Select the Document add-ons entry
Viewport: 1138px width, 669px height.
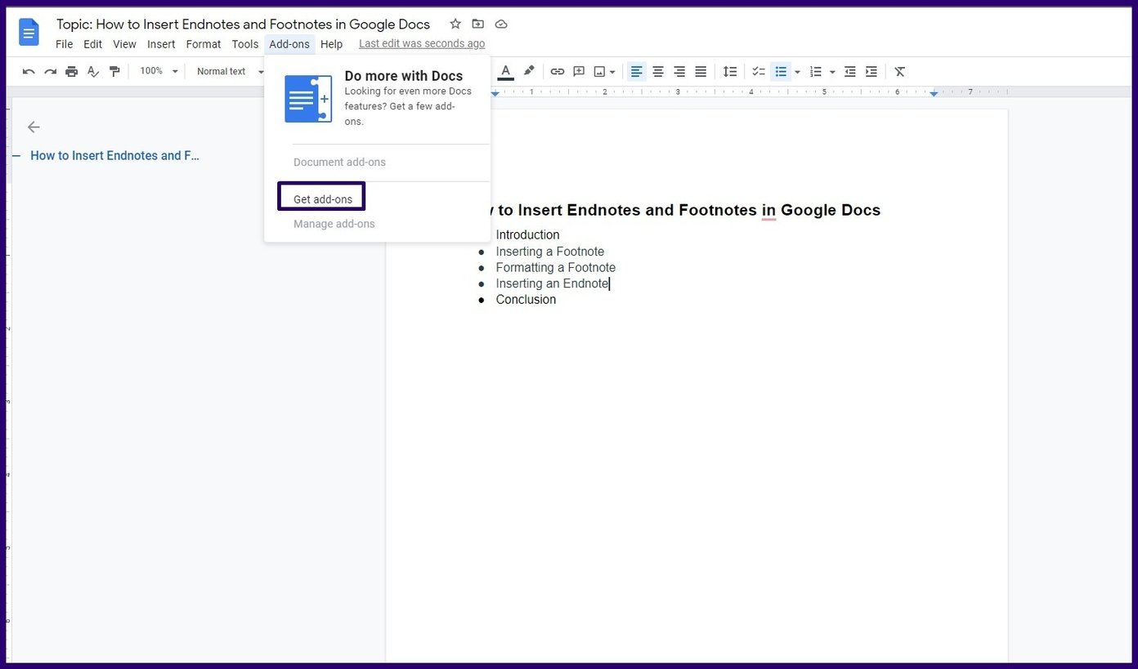339,162
